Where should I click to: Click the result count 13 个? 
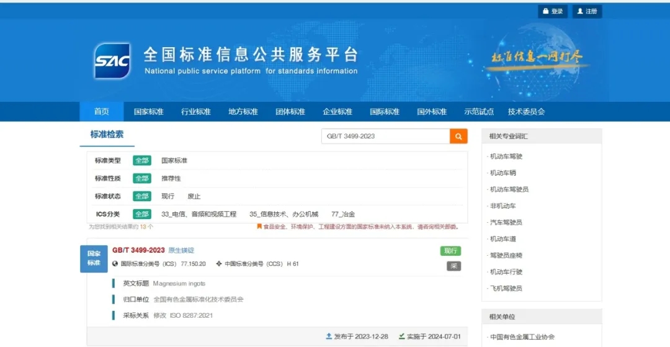click(146, 227)
